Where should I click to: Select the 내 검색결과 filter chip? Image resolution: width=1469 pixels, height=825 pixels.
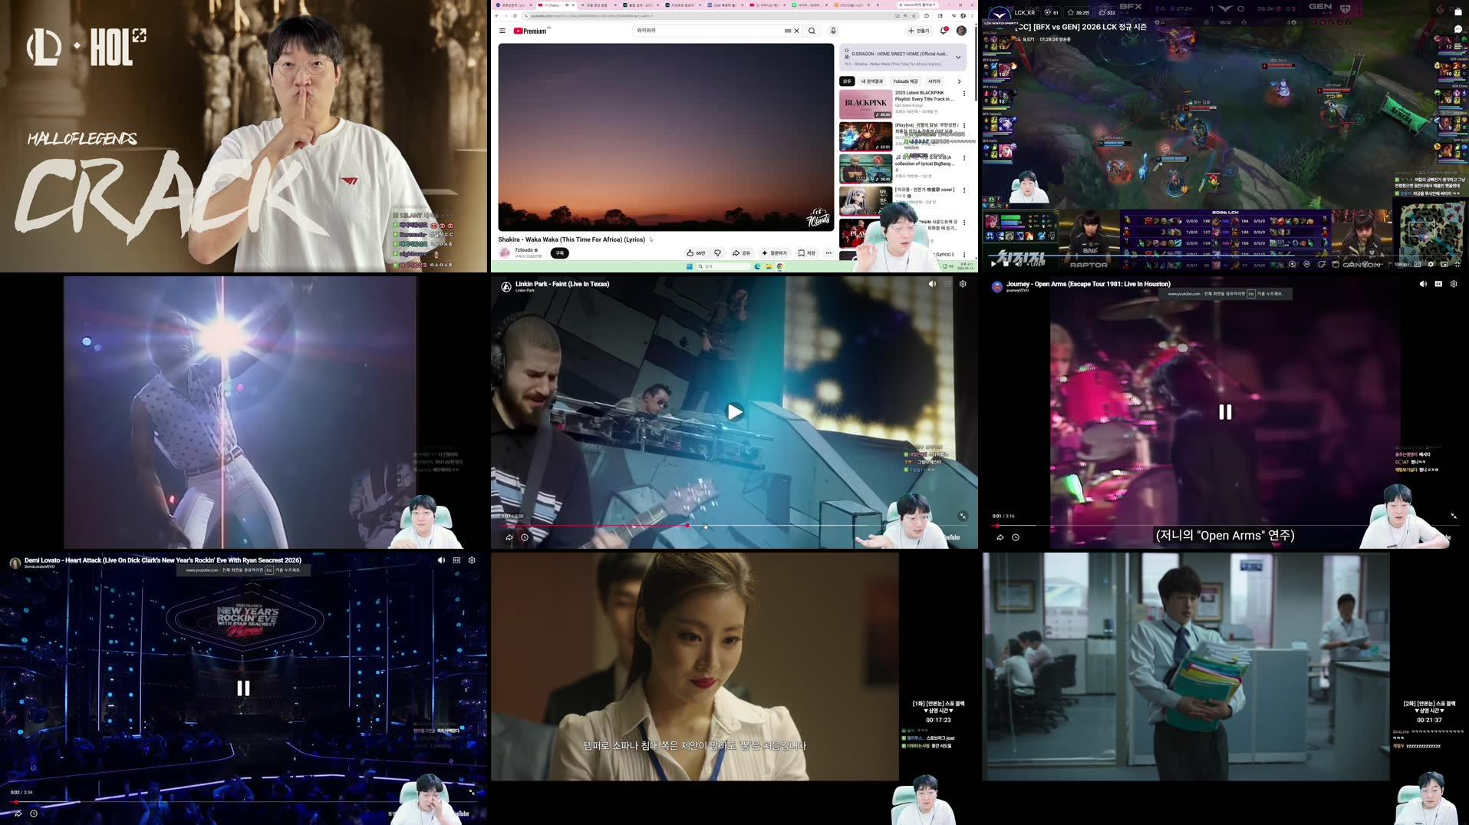point(871,81)
